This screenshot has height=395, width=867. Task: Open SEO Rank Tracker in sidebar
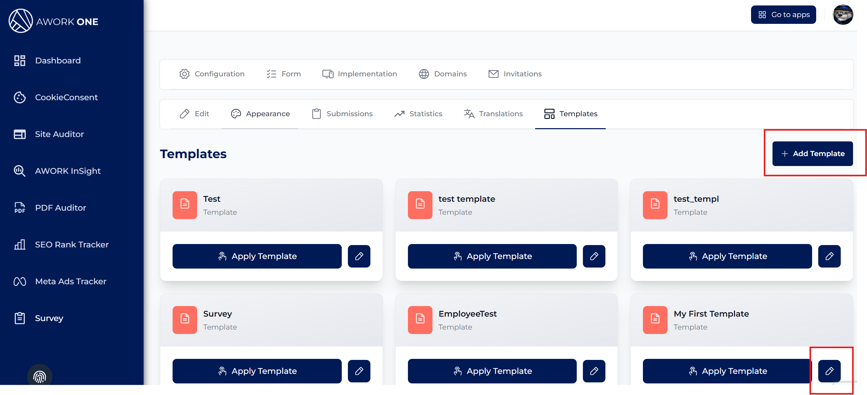(x=72, y=245)
